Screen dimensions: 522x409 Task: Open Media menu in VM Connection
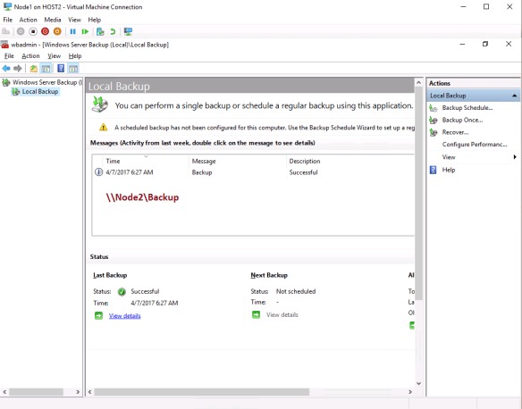53,20
